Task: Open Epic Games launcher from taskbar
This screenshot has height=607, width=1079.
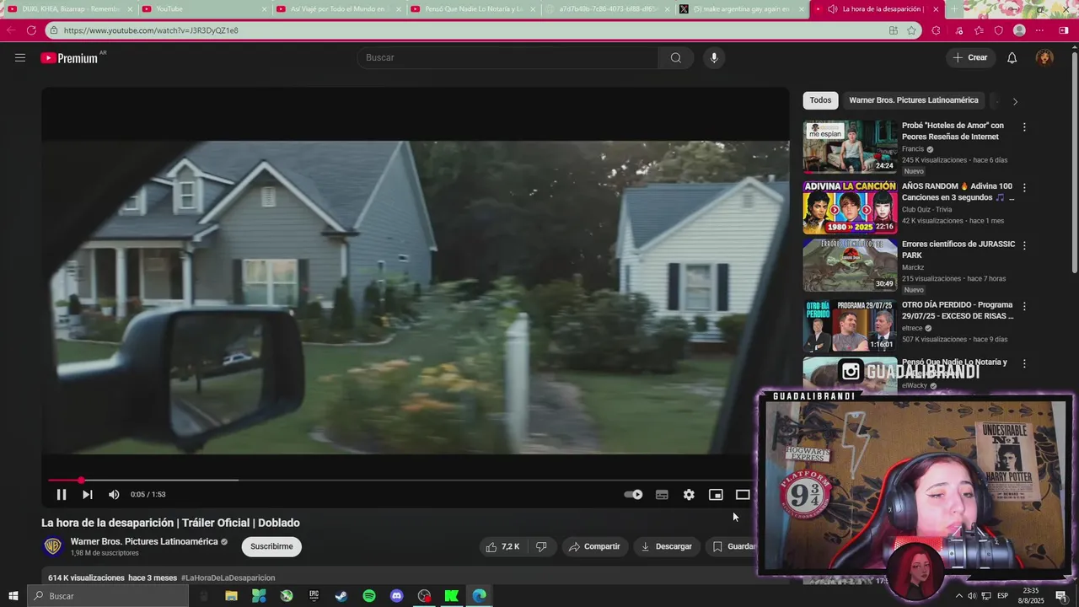Action: pyautogui.click(x=314, y=596)
